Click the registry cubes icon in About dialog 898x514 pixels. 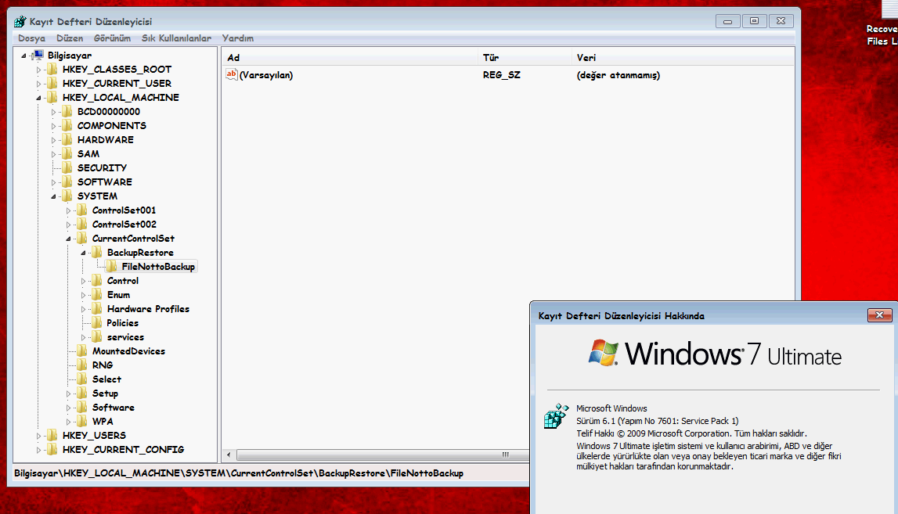556,416
